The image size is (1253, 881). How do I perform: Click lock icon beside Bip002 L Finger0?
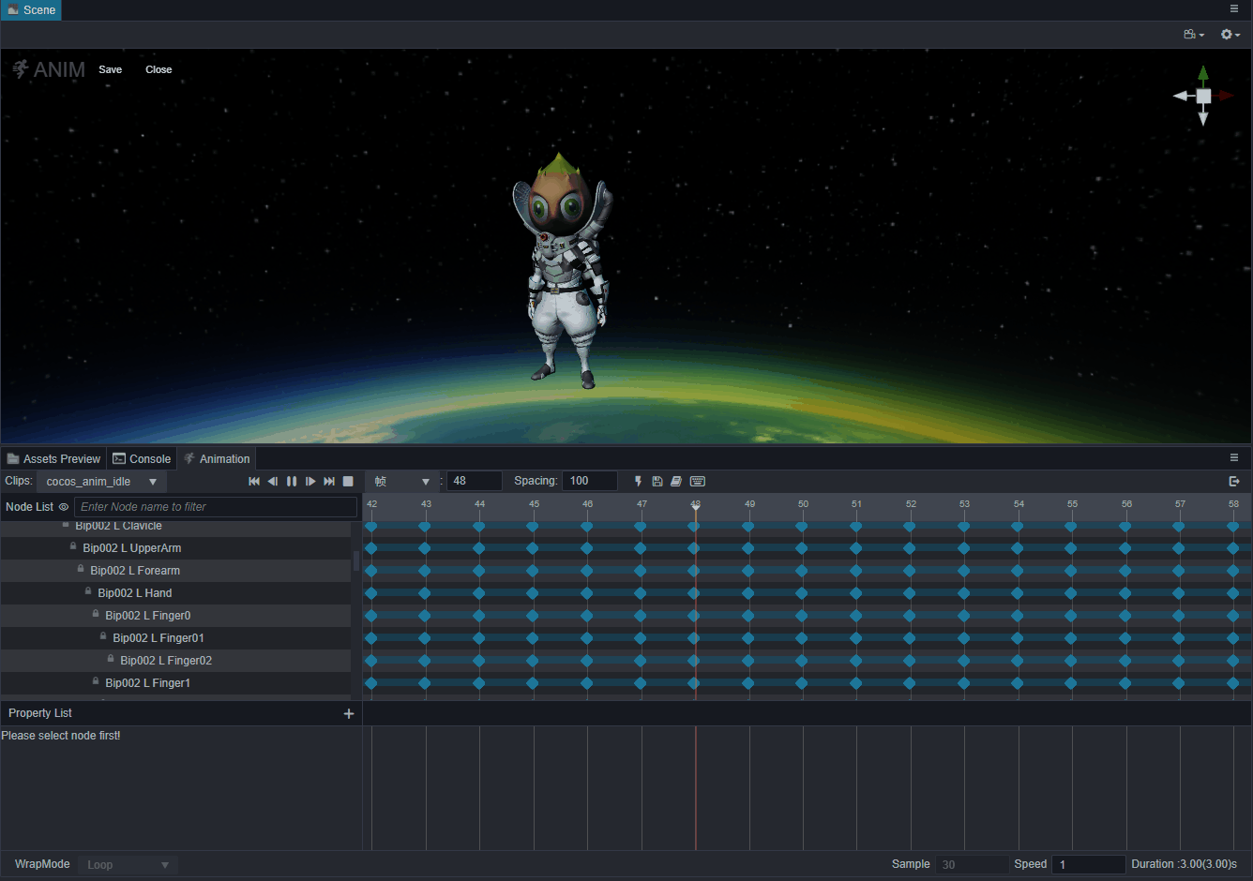pos(96,614)
